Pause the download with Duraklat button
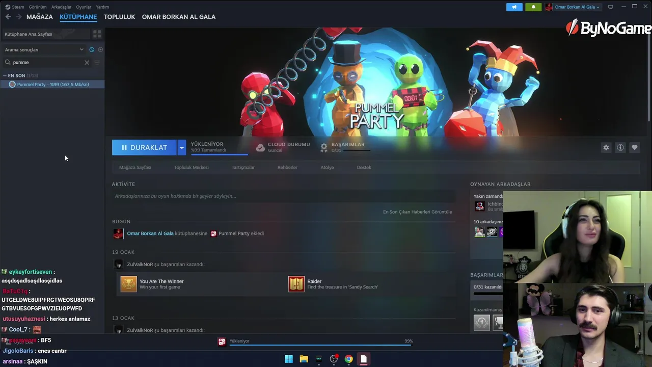The width and height of the screenshot is (652, 367). [x=144, y=147]
